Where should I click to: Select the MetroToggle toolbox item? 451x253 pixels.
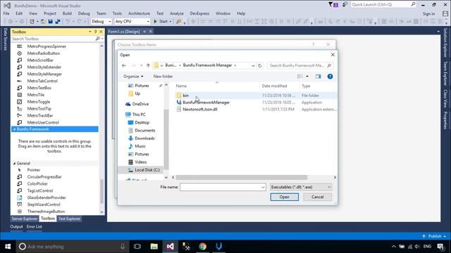pyautogui.click(x=39, y=101)
